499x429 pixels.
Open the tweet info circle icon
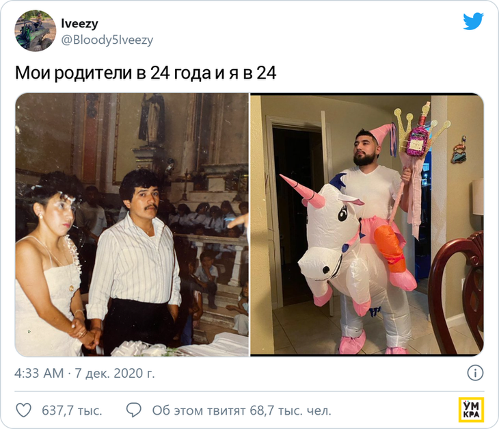[x=475, y=373]
